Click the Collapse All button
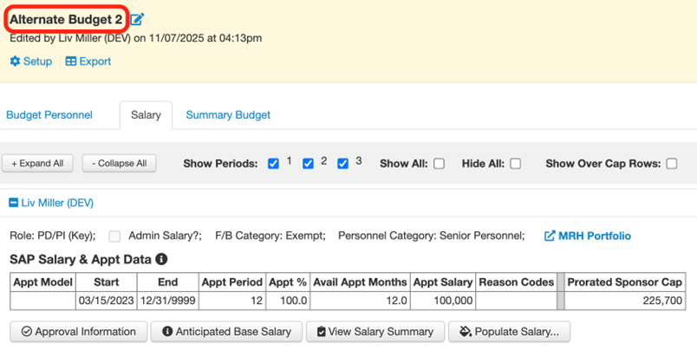The height and width of the screenshot is (350, 697). (120, 163)
